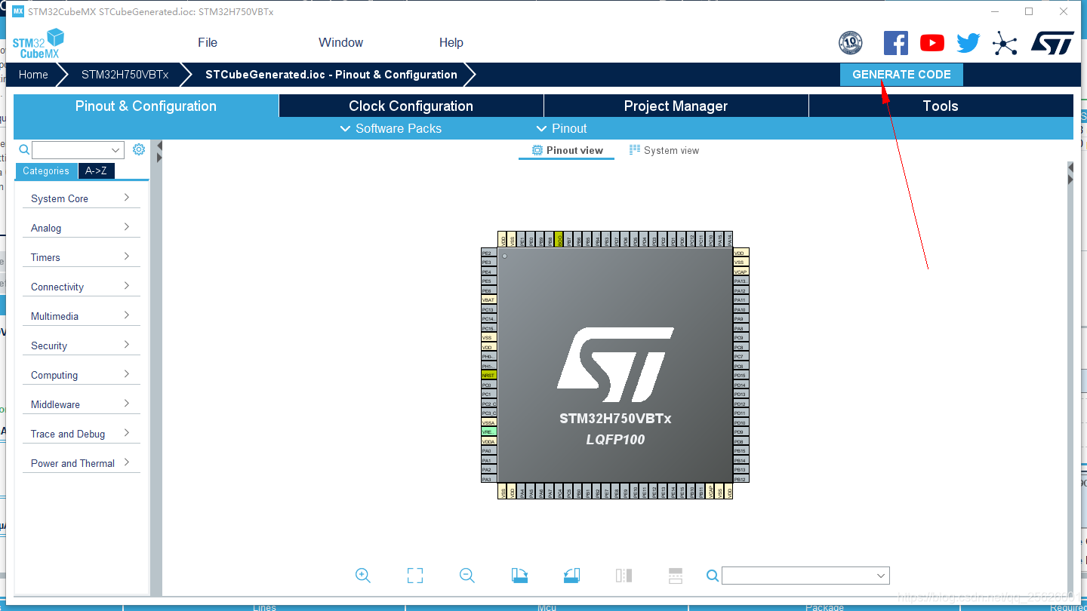Select the PB12 pin on the chip
1087x611 pixels.
coord(741,479)
